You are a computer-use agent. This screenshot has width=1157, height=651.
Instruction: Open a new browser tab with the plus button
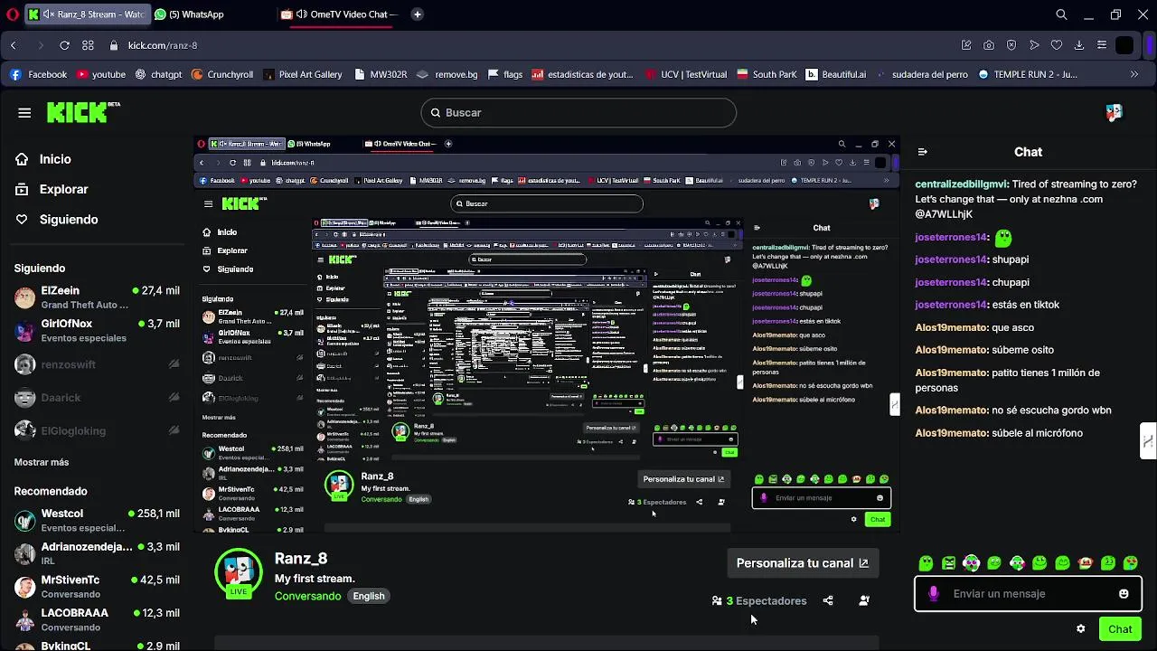pos(417,14)
